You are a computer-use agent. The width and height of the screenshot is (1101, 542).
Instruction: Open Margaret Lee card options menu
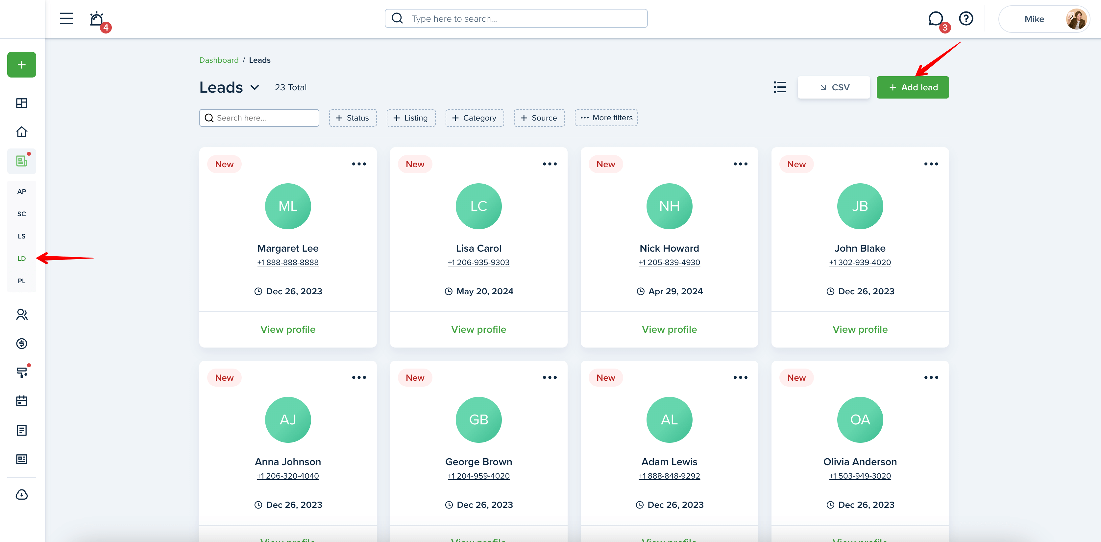tap(359, 164)
